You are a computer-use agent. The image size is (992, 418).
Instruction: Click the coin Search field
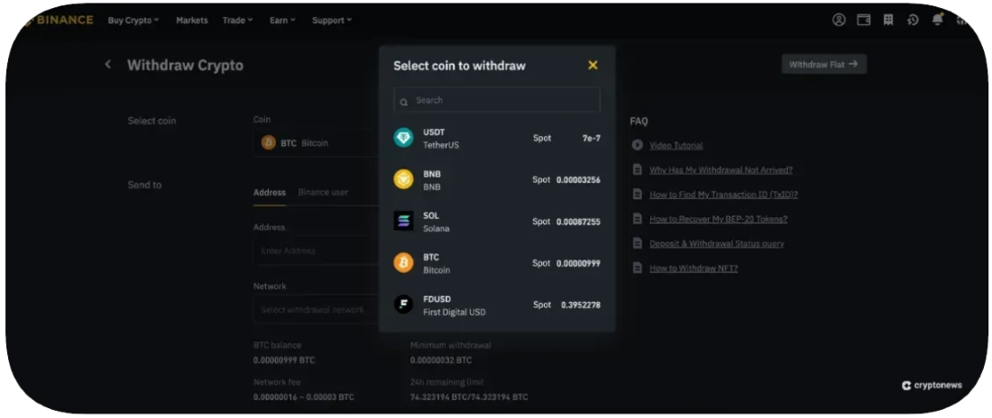pyautogui.click(x=497, y=100)
